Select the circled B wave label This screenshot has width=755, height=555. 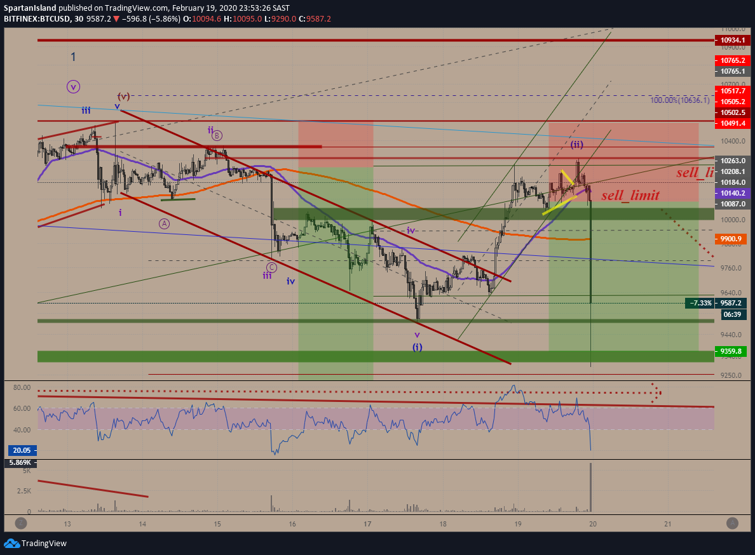[217, 136]
